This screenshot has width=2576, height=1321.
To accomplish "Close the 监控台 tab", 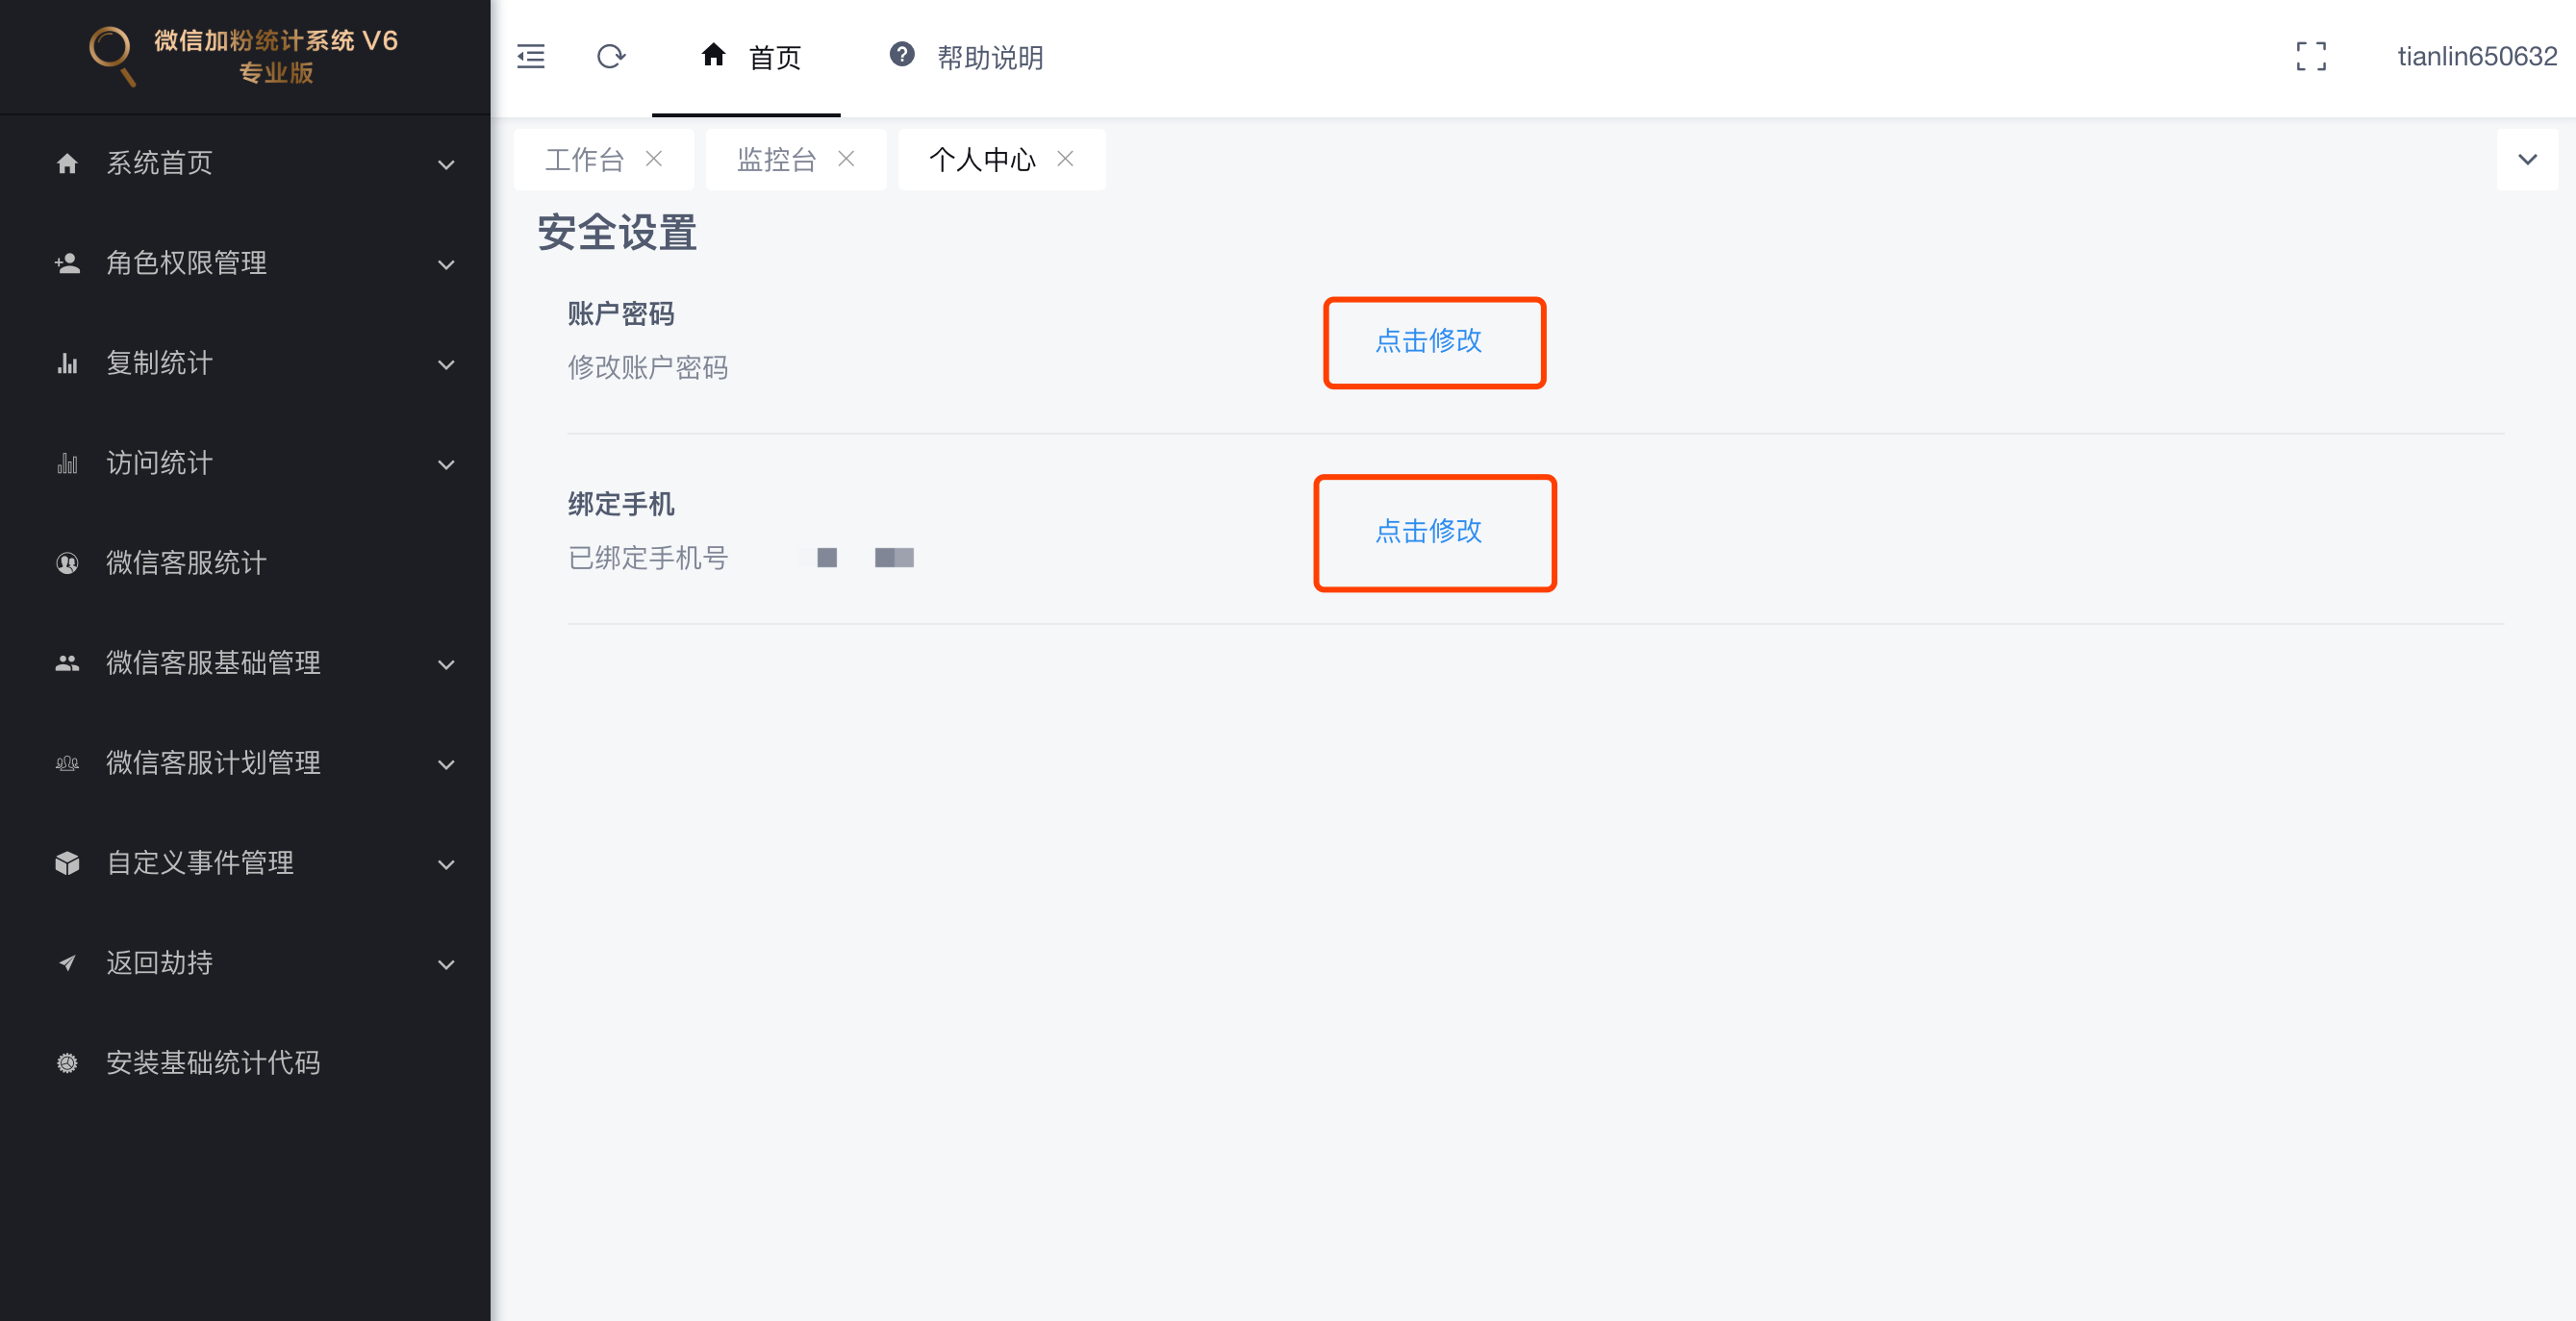I will point(846,159).
